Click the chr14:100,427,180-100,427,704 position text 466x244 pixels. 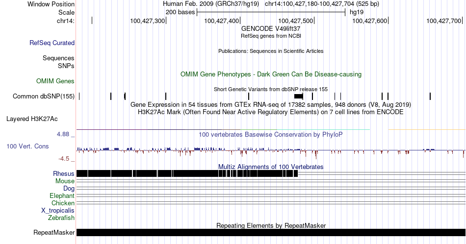(x=322, y=4)
